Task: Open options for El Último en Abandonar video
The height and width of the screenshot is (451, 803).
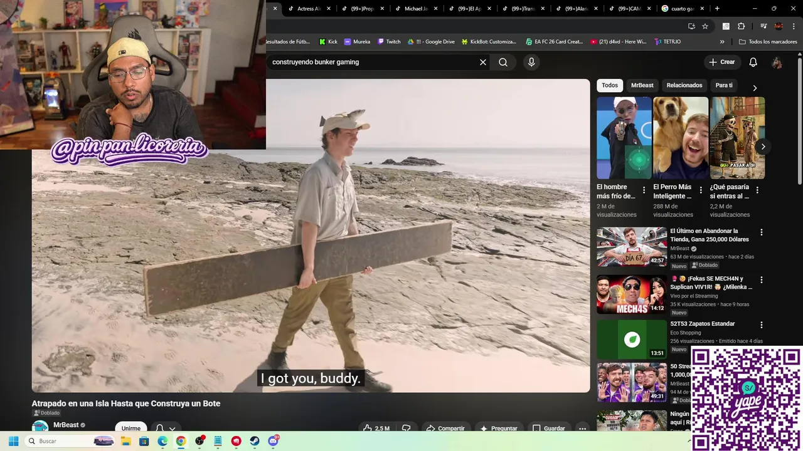Action: [762, 232]
